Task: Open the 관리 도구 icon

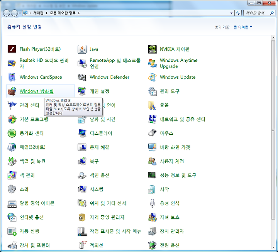Action: (152, 91)
